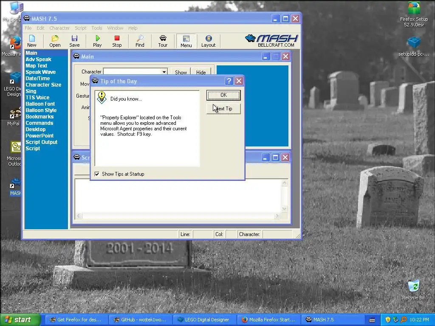
Task: Select the Microsoft Outlook desktop icon
Action: point(14,154)
